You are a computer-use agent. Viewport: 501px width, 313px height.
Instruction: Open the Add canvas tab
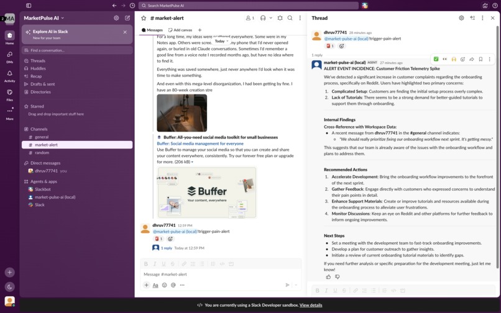[x=180, y=30]
